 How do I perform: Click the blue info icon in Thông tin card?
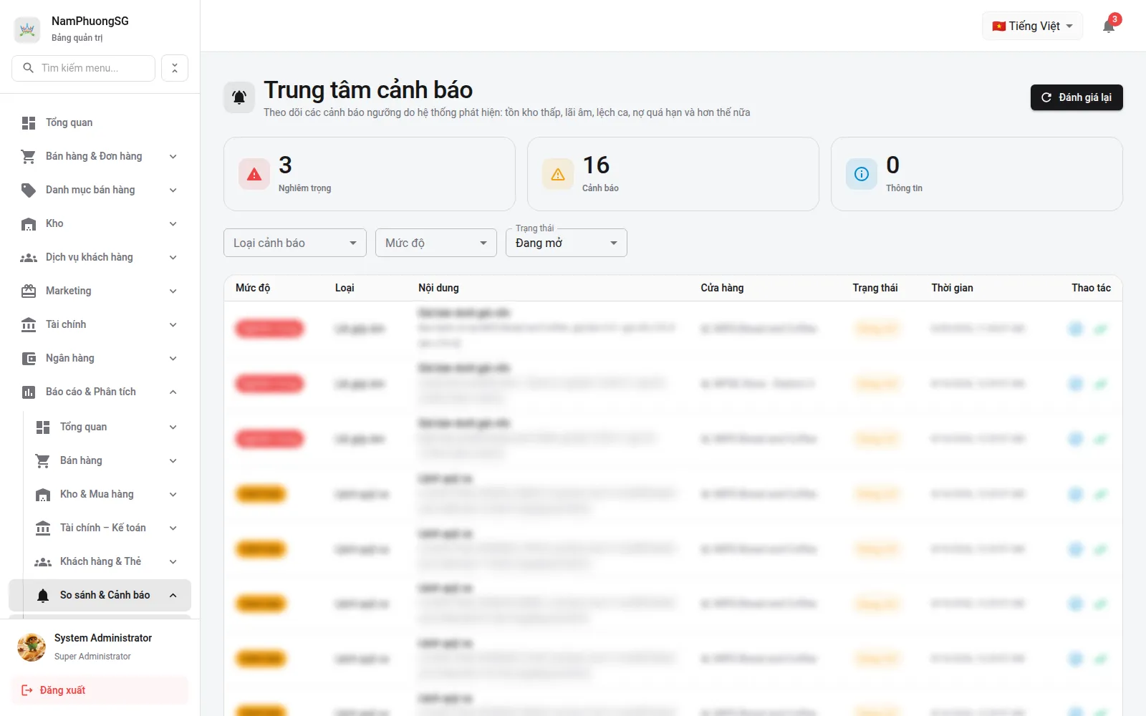tap(862, 174)
